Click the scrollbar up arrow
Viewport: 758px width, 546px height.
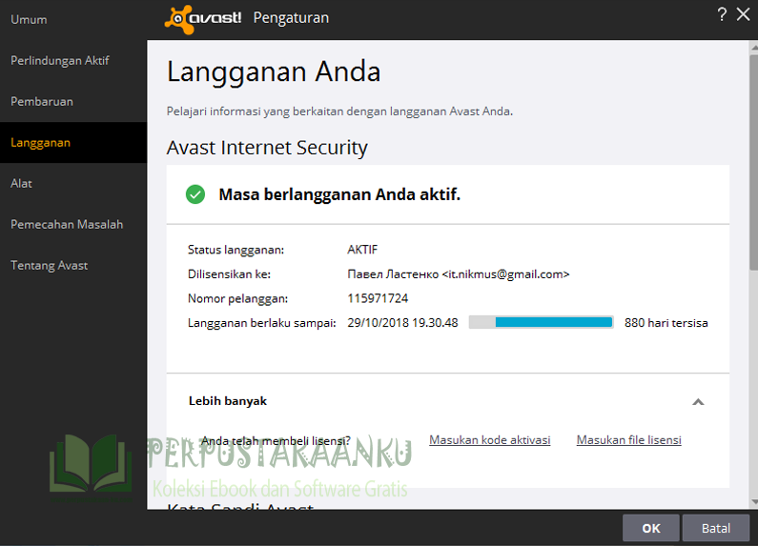tap(754, 48)
